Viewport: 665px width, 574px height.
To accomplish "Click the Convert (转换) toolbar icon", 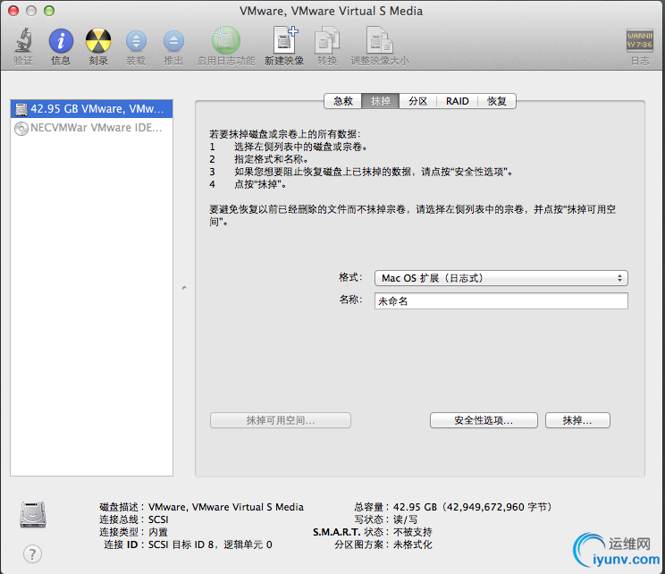I will point(327,40).
